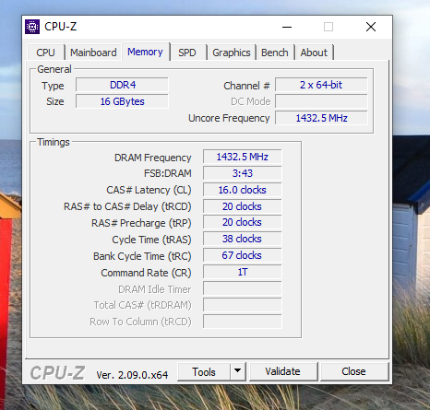The width and height of the screenshot is (430, 410).
Task: Click the tRAS 38 clocks value
Action: (x=243, y=240)
